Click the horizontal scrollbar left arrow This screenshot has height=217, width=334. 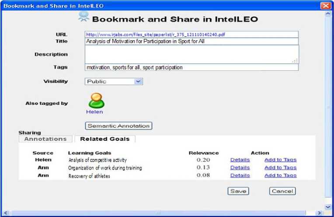click(x=6, y=213)
